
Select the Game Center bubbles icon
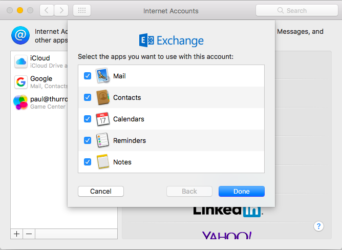pyautogui.click(x=20, y=102)
